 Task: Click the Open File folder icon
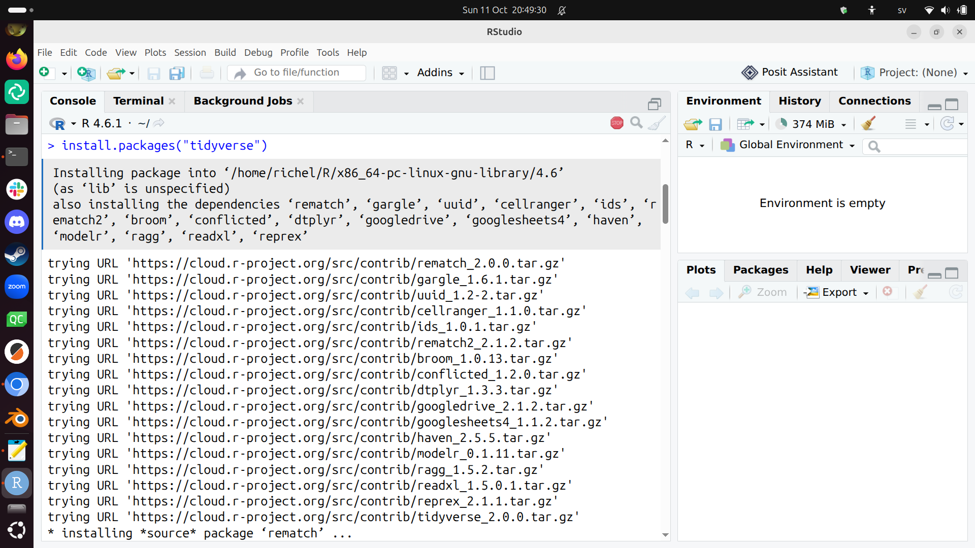[x=116, y=73]
